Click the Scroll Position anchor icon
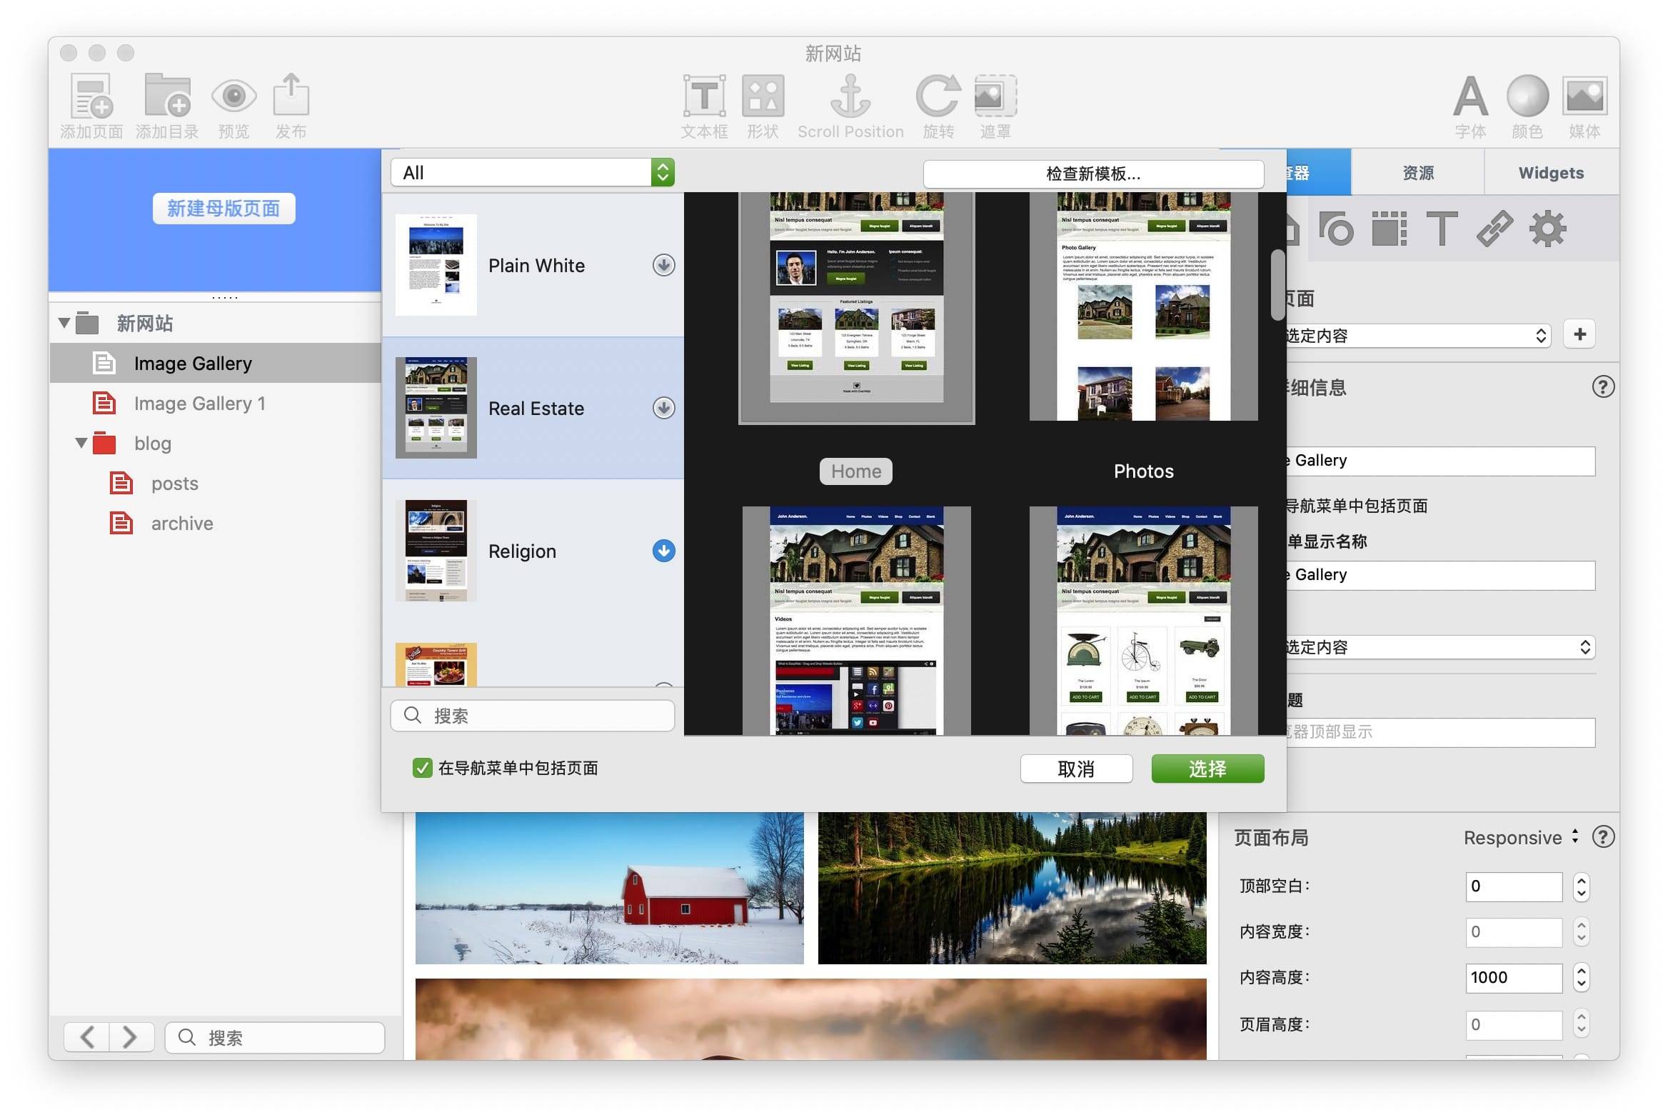The height and width of the screenshot is (1120, 1668). coord(850,96)
